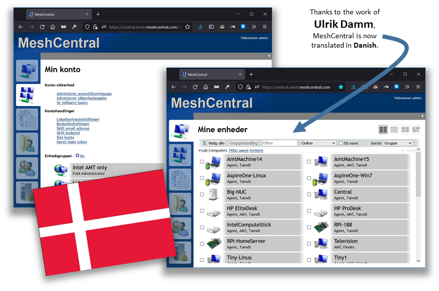Image resolution: width=439 pixels, height=291 pixels.
Task: Click My Devices sidebar icon in back window
Action: [27, 71]
